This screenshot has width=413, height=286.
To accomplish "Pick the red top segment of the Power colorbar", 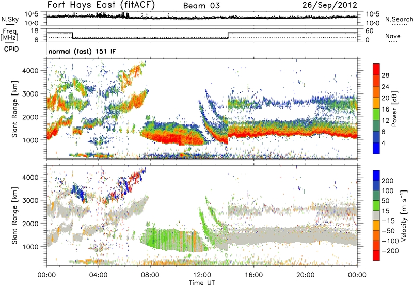I will tap(376, 69).
